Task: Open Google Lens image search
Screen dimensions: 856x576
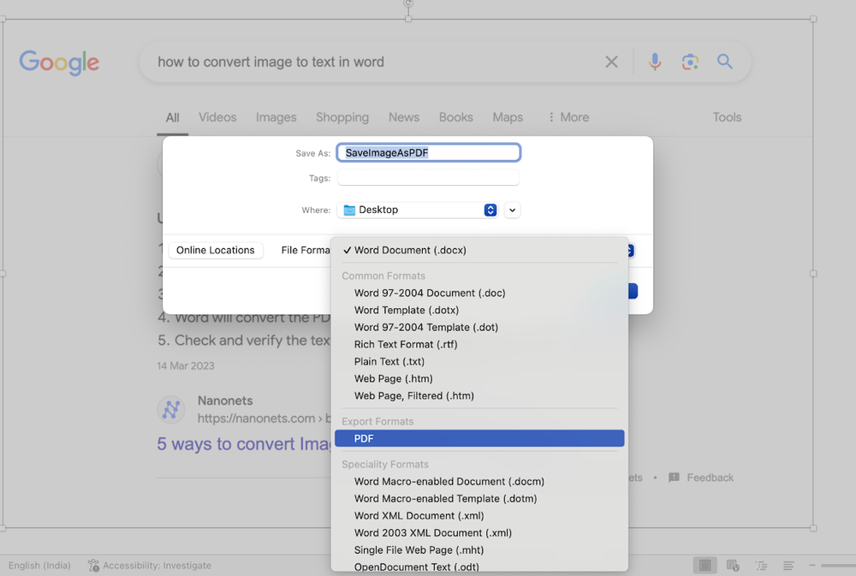Action: point(690,62)
